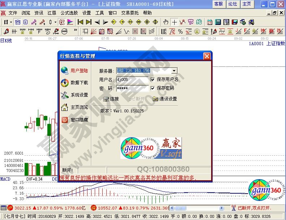Screen dimensions: 286x220
Task: Open the 交易委托 menu
Action: [x=130, y=13]
